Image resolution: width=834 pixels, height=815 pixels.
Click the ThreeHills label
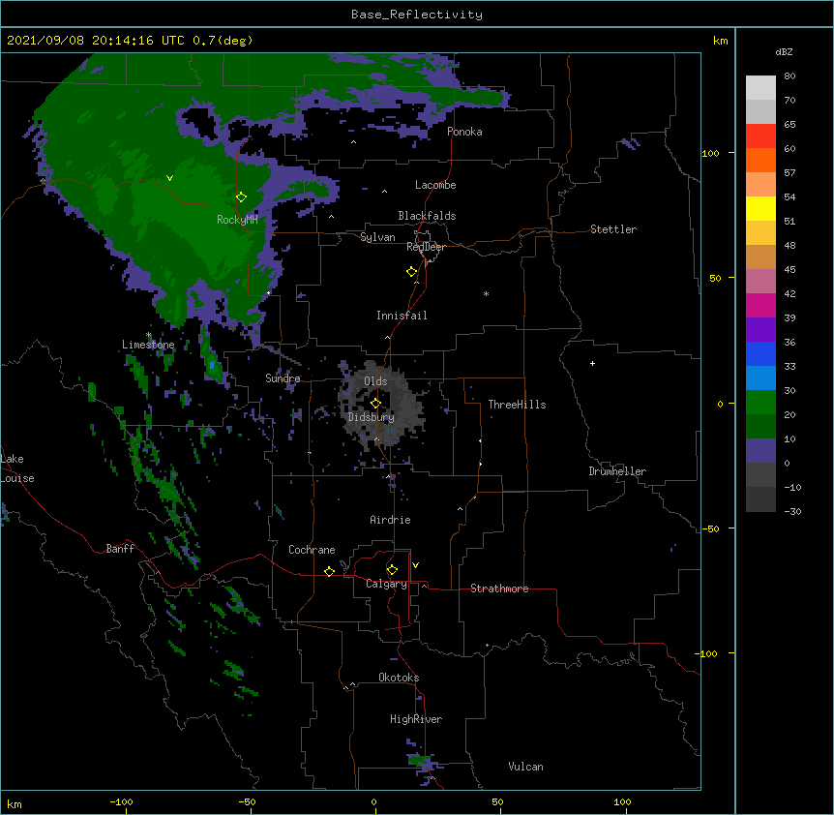517,405
